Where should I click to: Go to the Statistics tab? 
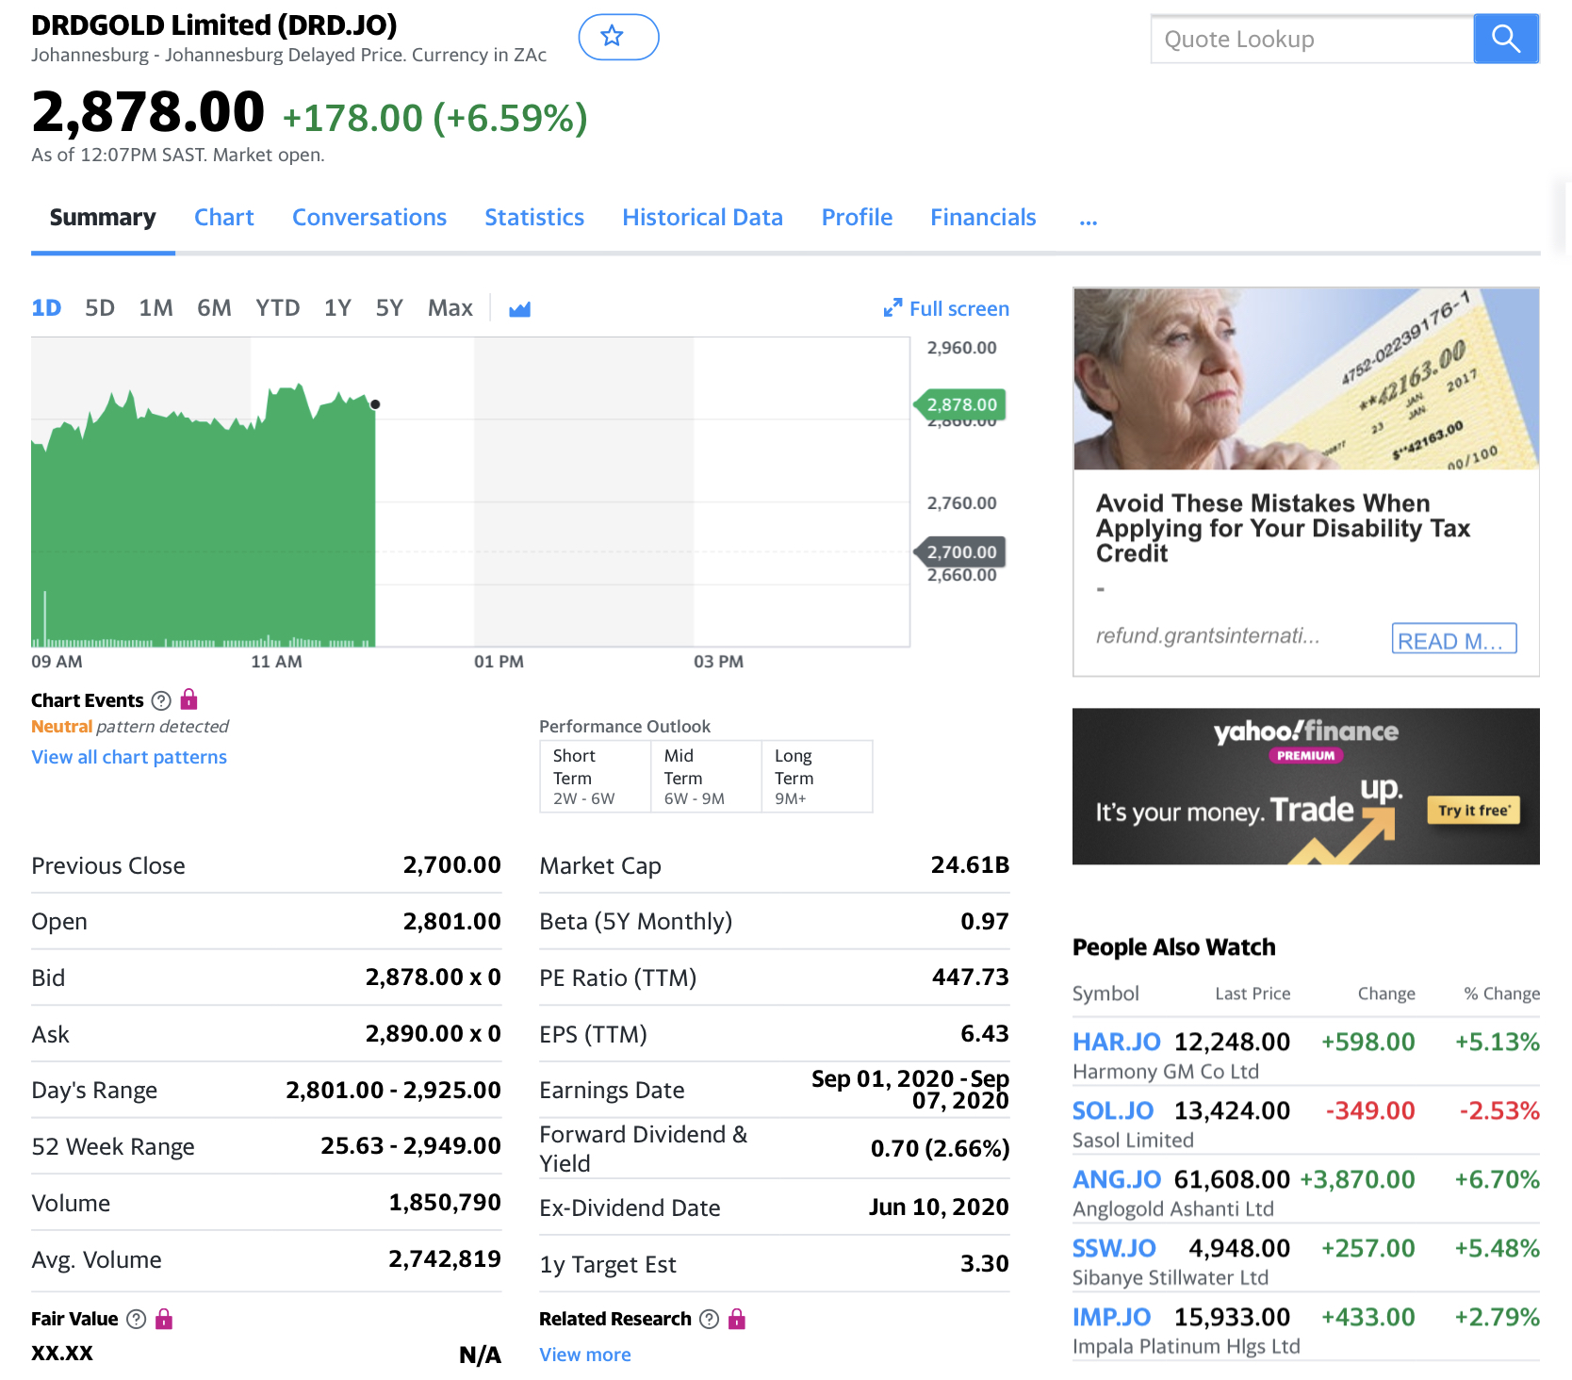(534, 218)
